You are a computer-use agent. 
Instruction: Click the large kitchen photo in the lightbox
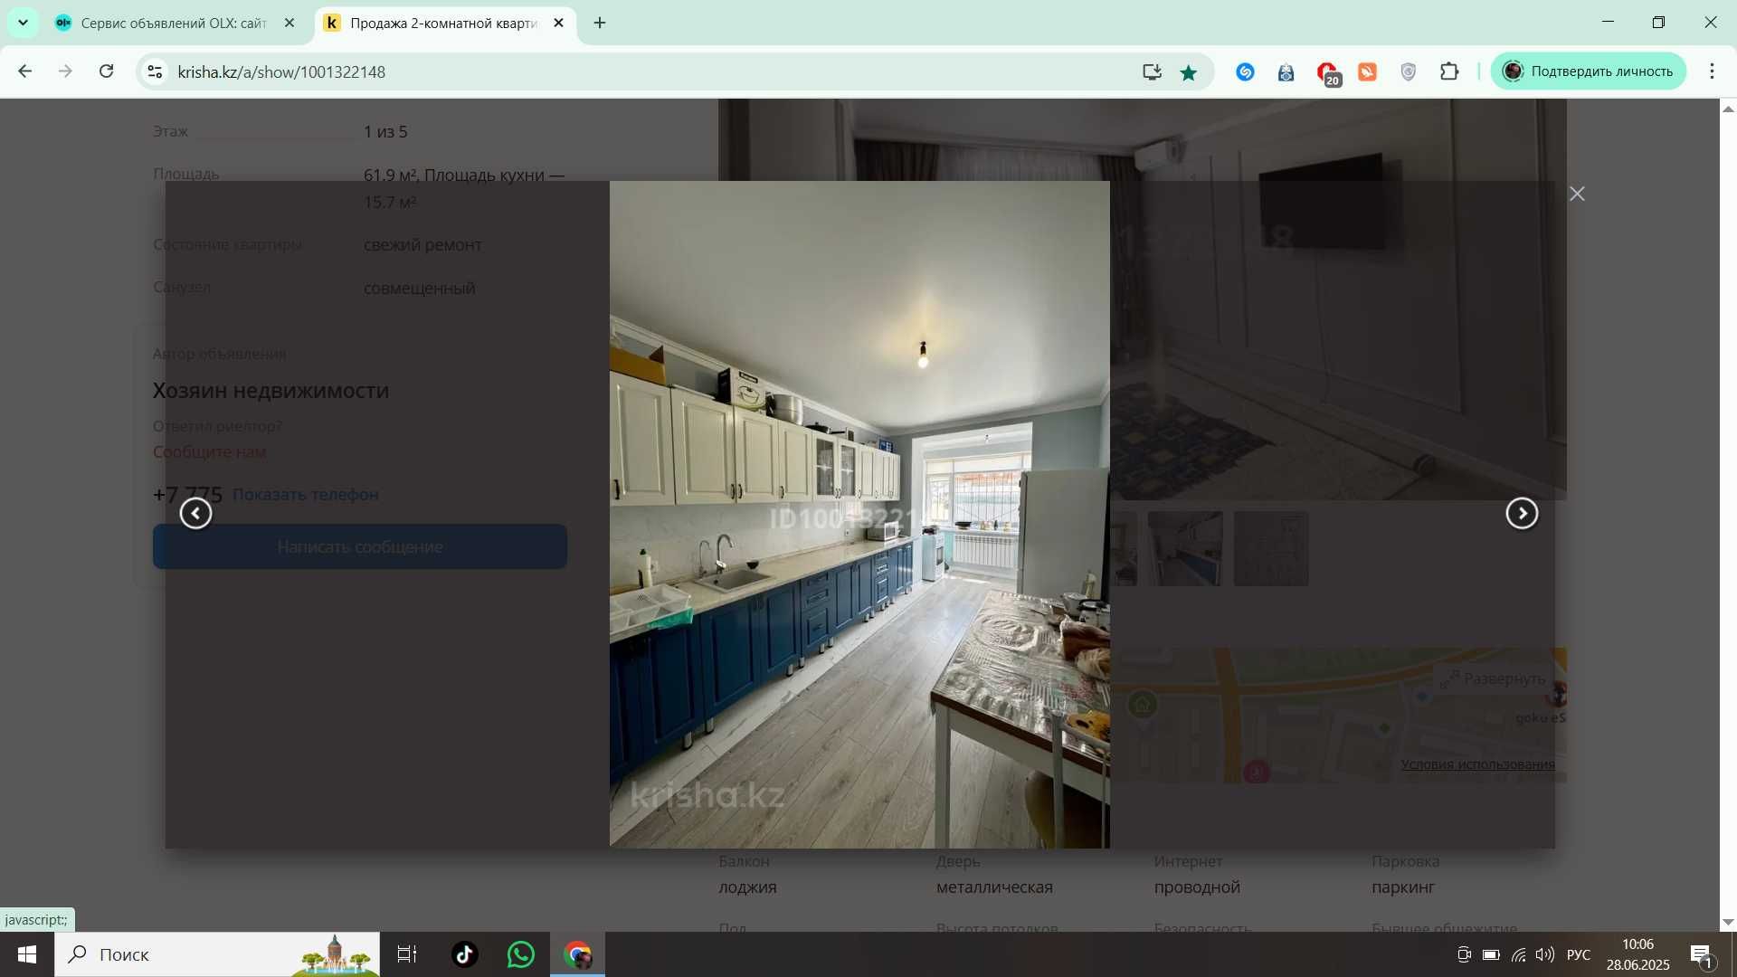pyautogui.click(x=859, y=514)
